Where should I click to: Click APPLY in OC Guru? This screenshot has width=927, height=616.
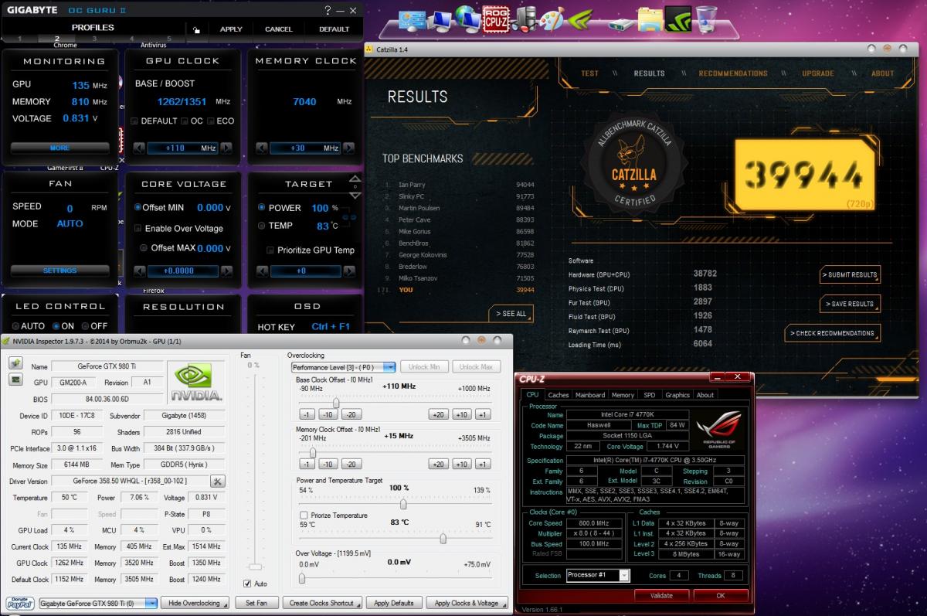pos(231,29)
